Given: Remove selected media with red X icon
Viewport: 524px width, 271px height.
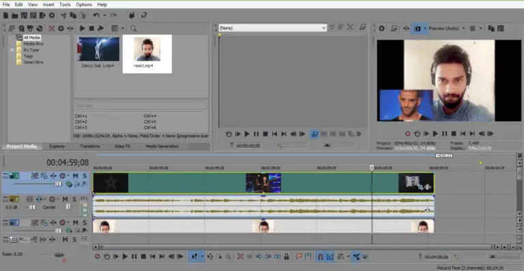Looking at the screenshot, I should (x=51, y=29).
